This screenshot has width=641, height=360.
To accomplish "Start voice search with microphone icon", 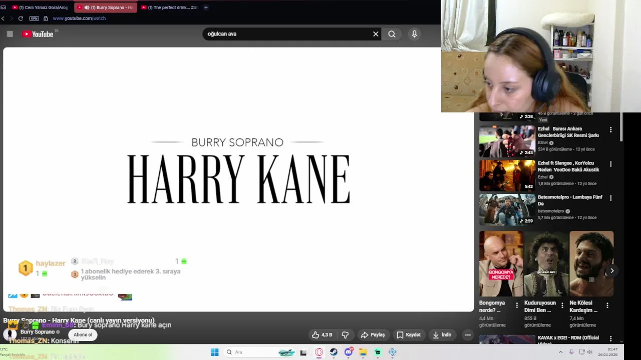I will (414, 34).
